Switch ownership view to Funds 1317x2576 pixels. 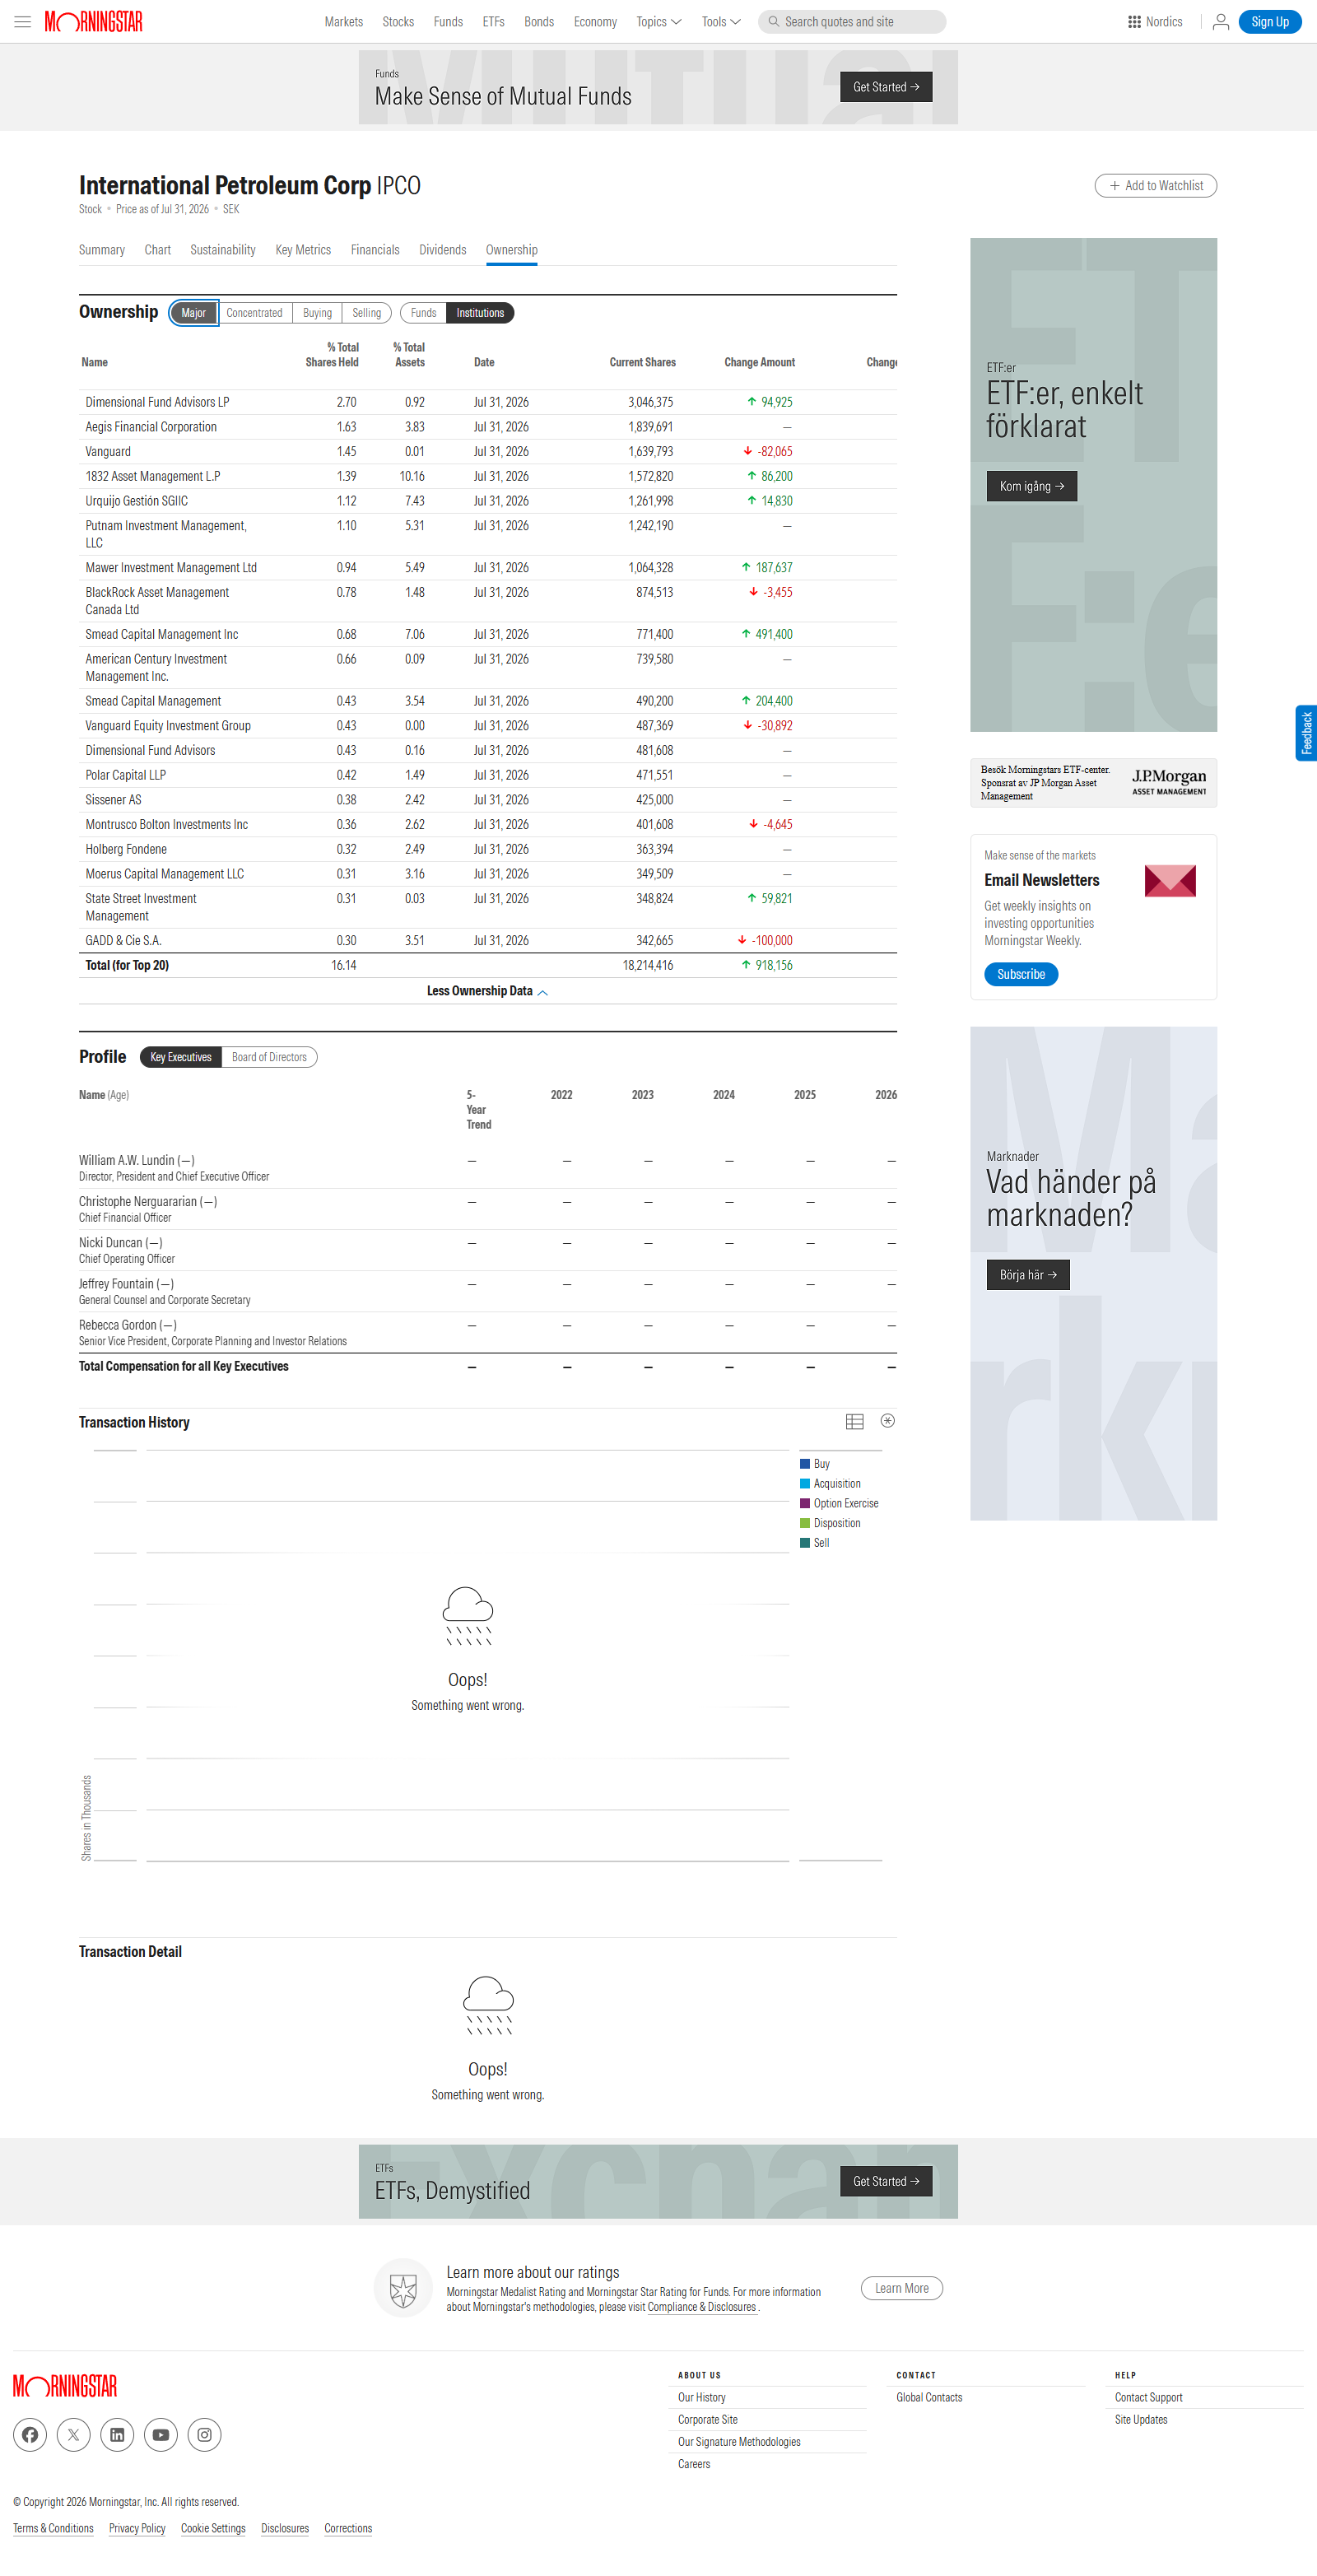click(423, 313)
